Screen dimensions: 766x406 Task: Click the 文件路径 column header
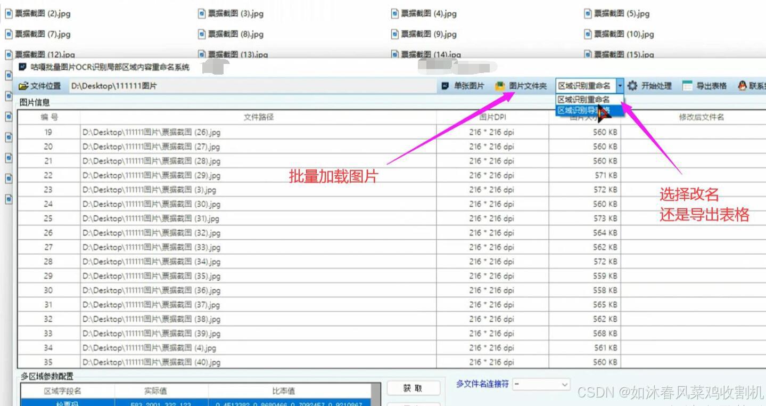coord(259,117)
